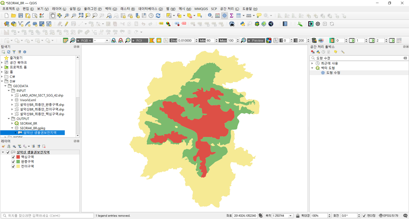The image size is (409, 219).
Task: Click the Temporal Controller clock icon
Action: pos(151,15)
